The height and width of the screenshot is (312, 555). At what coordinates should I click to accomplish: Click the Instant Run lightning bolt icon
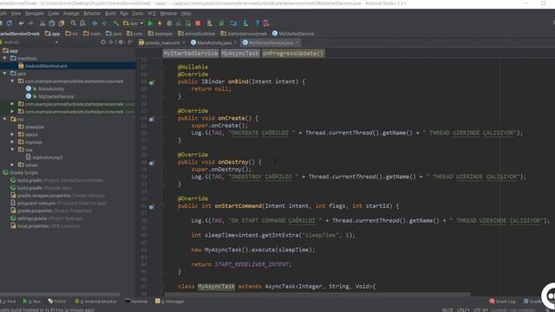click(160, 23)
